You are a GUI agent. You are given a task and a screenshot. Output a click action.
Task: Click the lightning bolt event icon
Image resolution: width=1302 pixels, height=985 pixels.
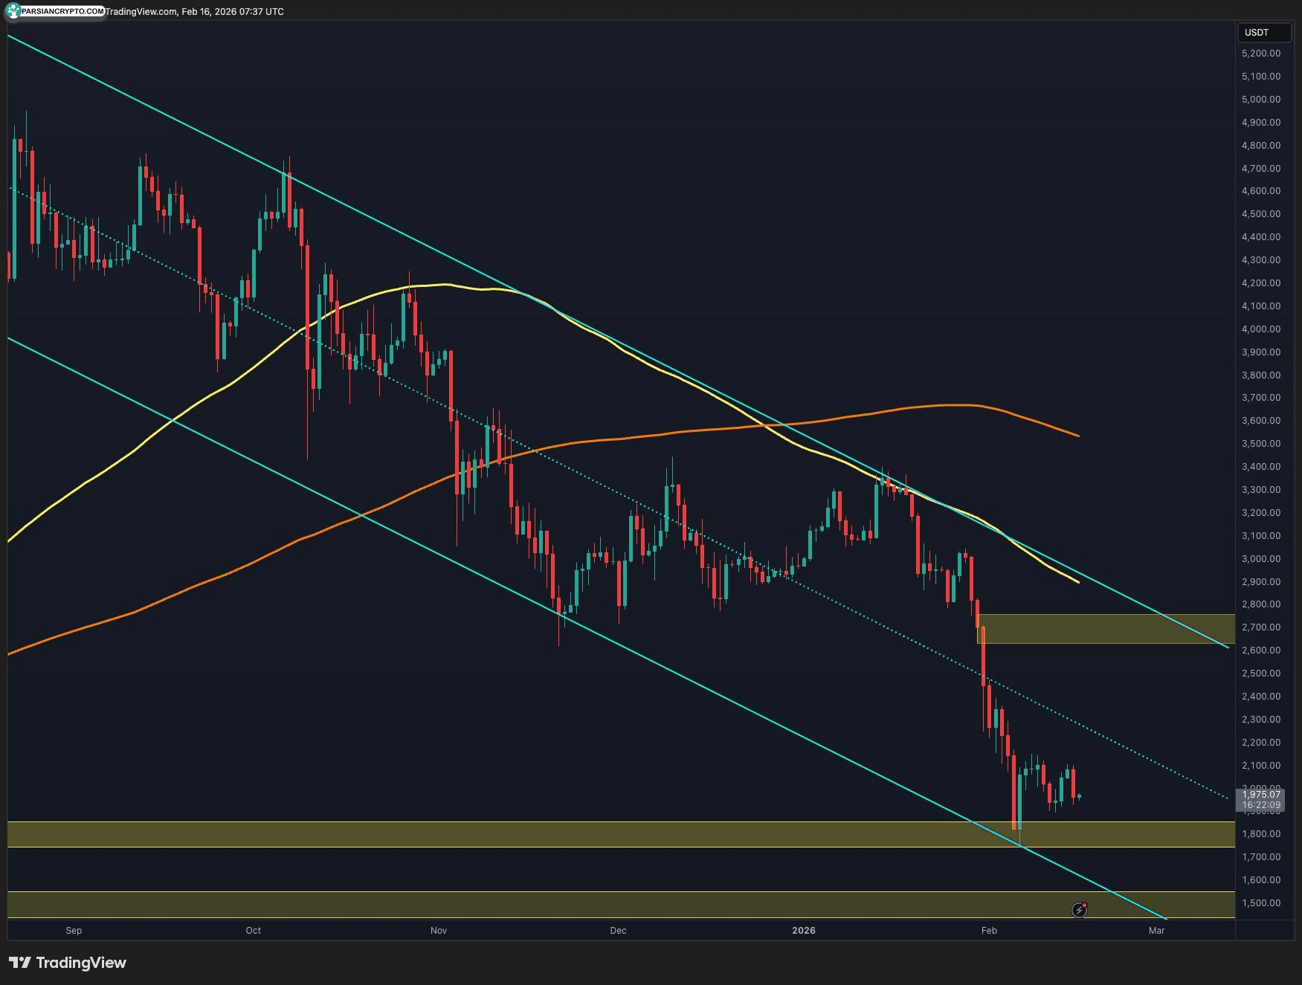(1079, 910)
